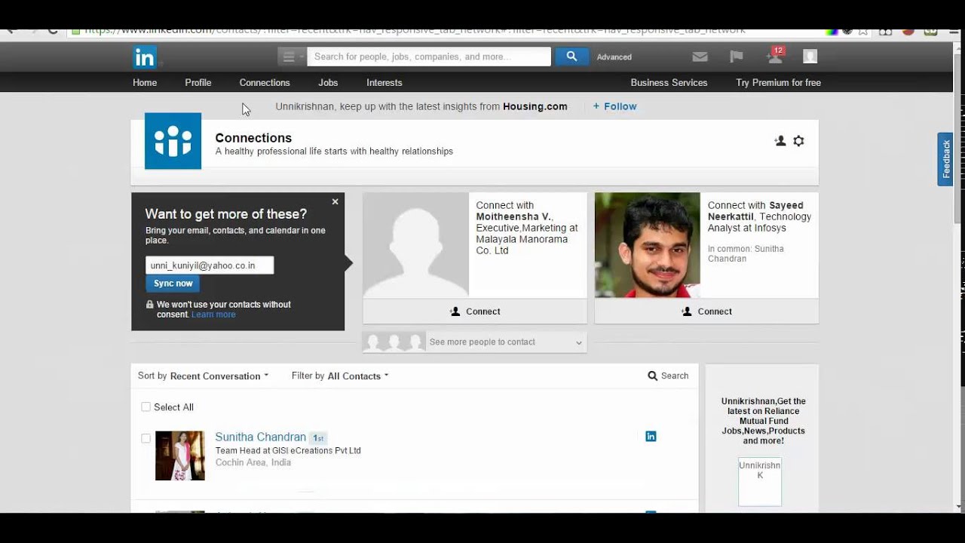Open the Interests menu
The height and width of the screenshot is (543, 965).
coord(384,83)
